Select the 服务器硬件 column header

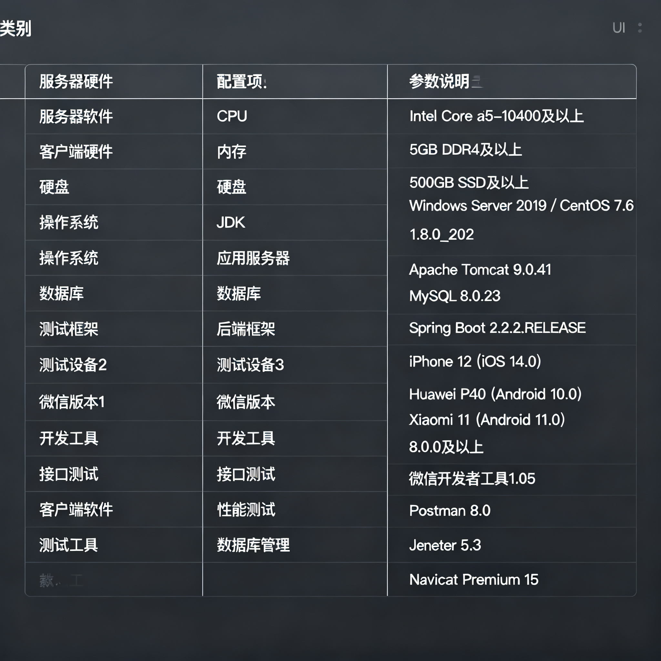point(114,81)
